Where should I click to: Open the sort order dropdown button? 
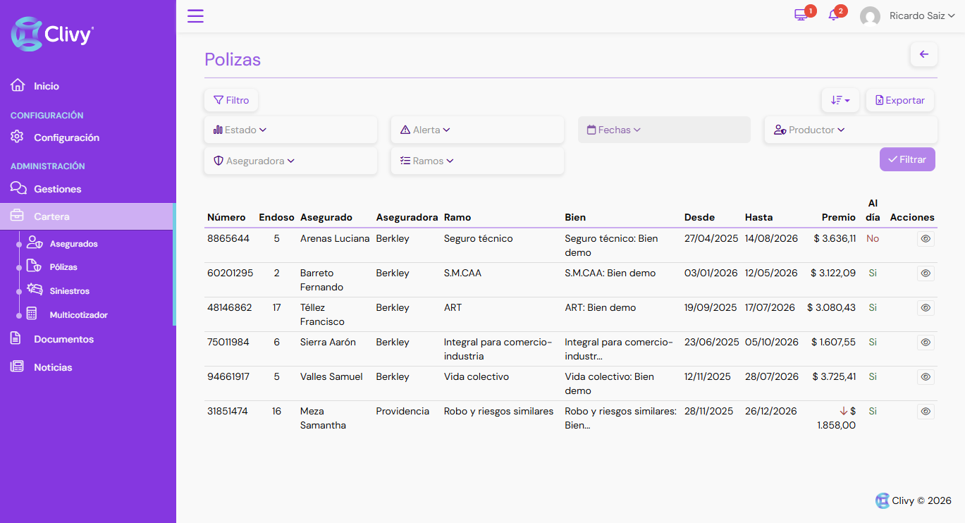tap(840, 100)
